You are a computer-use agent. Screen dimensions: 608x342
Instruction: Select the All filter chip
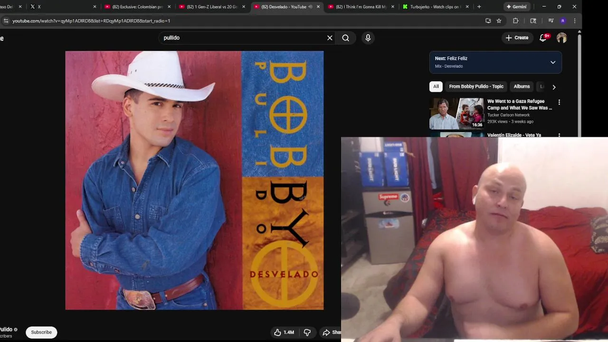pyautogui.click(x=436, y=86)
